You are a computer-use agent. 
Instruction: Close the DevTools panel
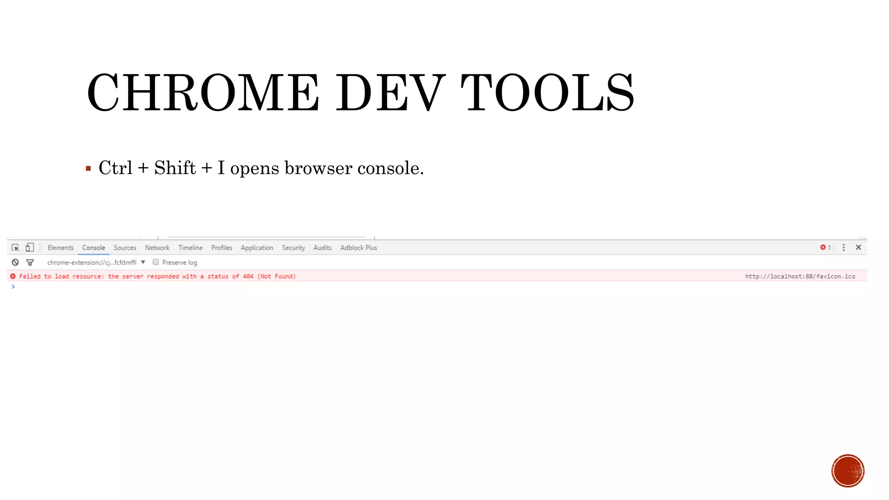tap(858, 247)
